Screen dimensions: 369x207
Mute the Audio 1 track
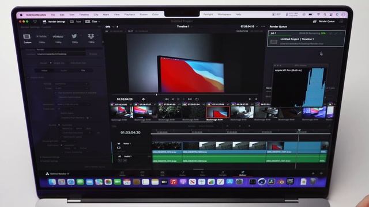point(125,160)
